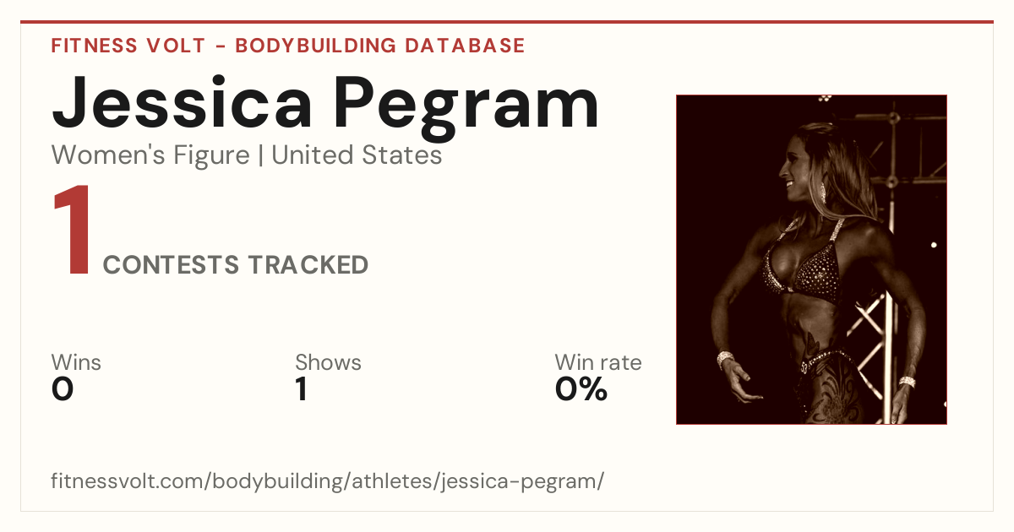Click the Women's Figure division text
Viewport: 1014px width, 532px height.
[150, 155]
